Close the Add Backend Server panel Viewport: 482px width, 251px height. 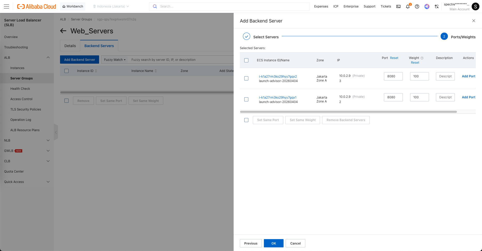(474, 21)
